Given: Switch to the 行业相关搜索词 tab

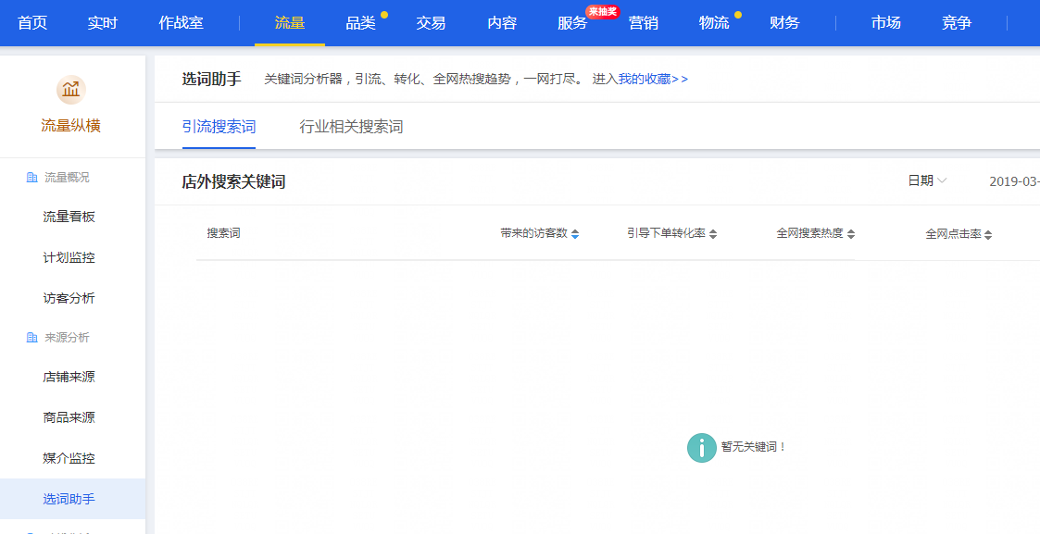Looking at the screenshot, I should pos(351,127).
